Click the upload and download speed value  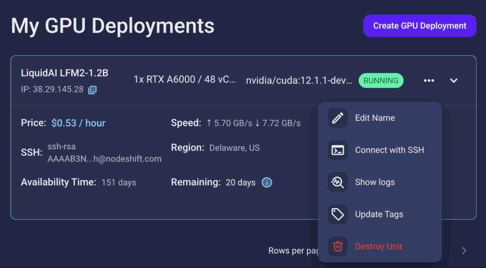coord(253,123)
